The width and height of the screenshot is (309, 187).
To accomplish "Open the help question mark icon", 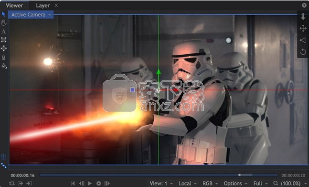I will click(304, 5).
